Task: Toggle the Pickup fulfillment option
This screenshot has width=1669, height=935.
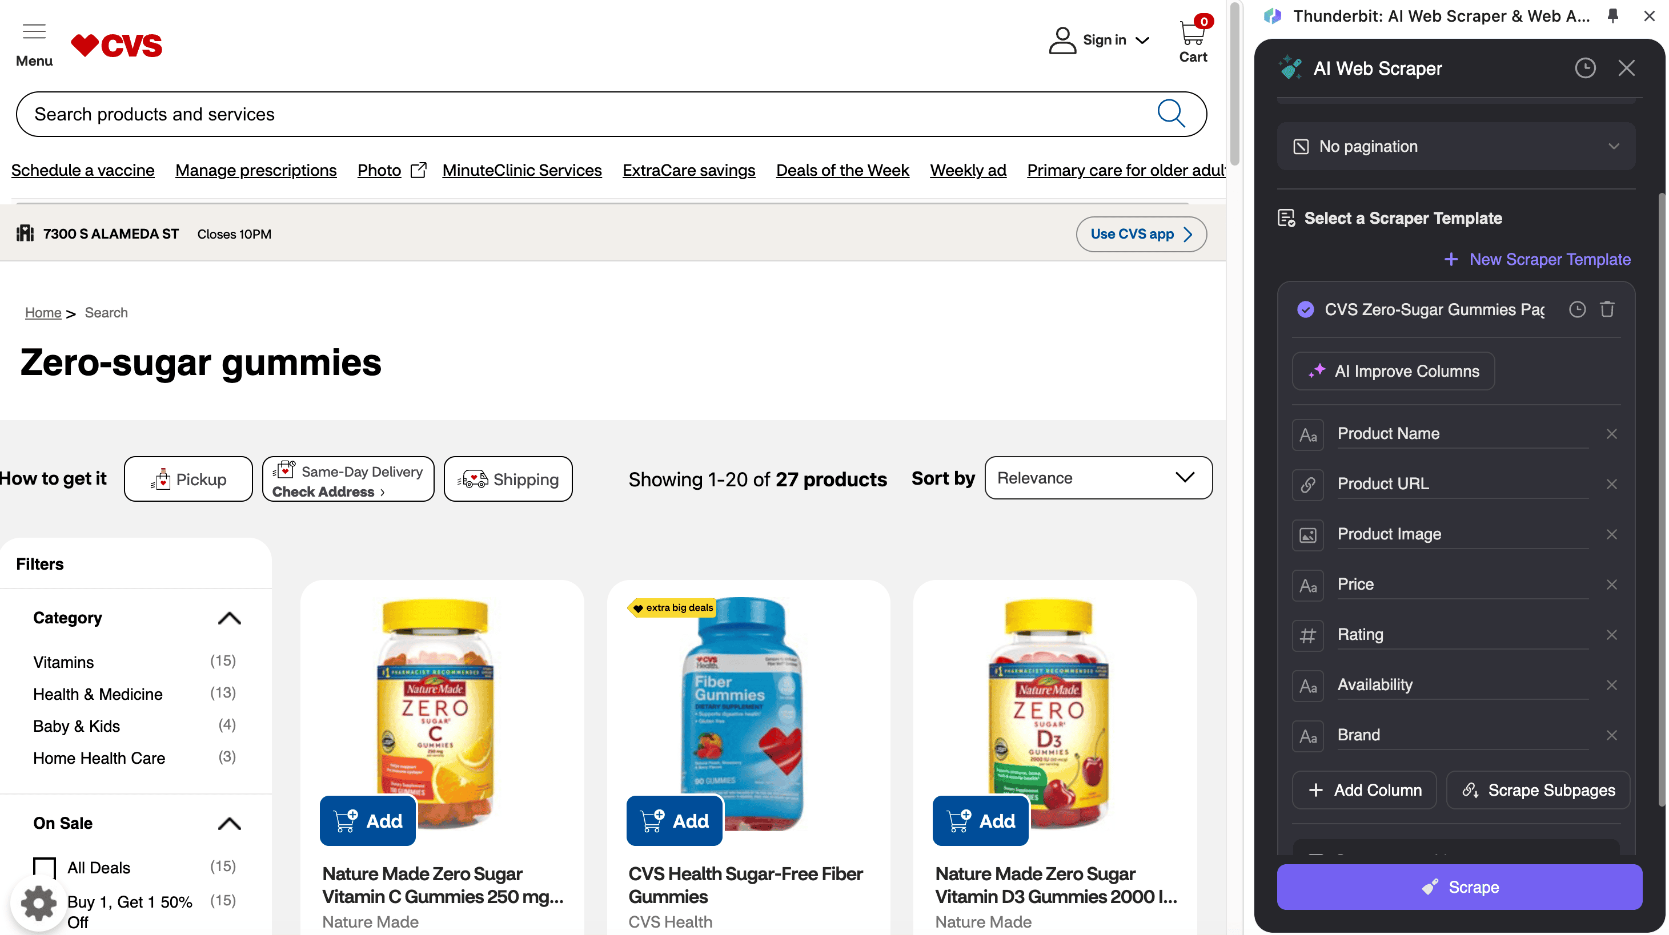Action: 188,479
